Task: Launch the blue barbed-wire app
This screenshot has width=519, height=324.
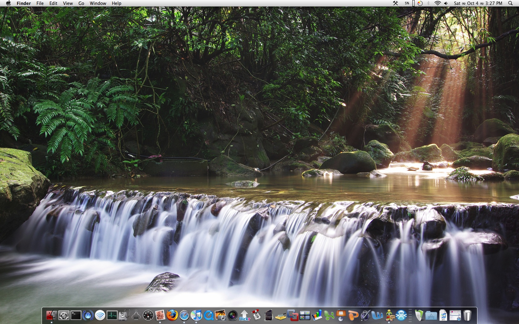Action: pos(401,315)
